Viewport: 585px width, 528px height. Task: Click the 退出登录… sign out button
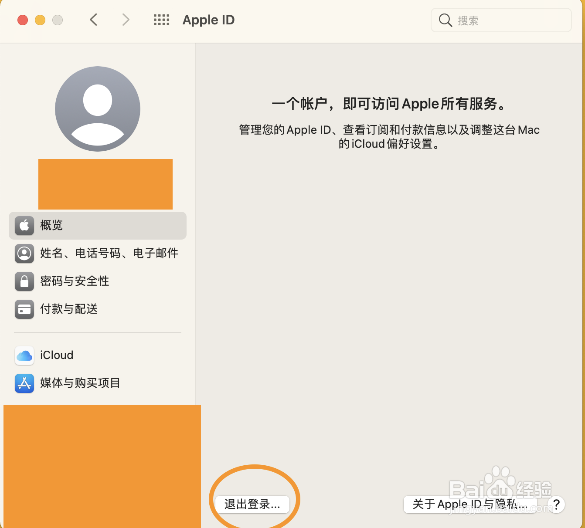tap(252, 504)
